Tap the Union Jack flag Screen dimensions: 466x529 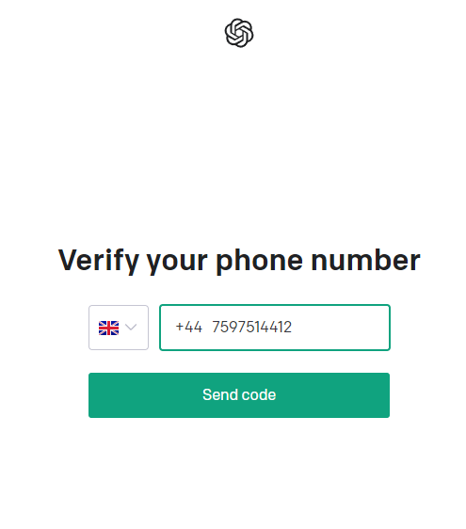click(108, 328)
